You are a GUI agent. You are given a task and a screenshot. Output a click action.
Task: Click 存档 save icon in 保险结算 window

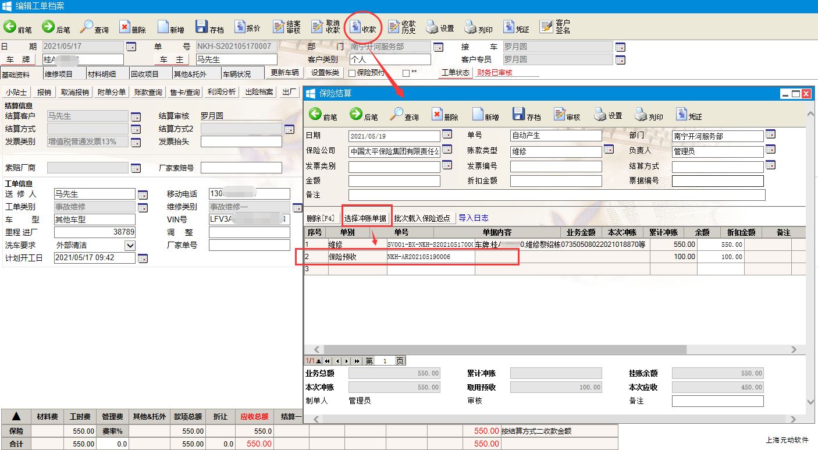527,115
